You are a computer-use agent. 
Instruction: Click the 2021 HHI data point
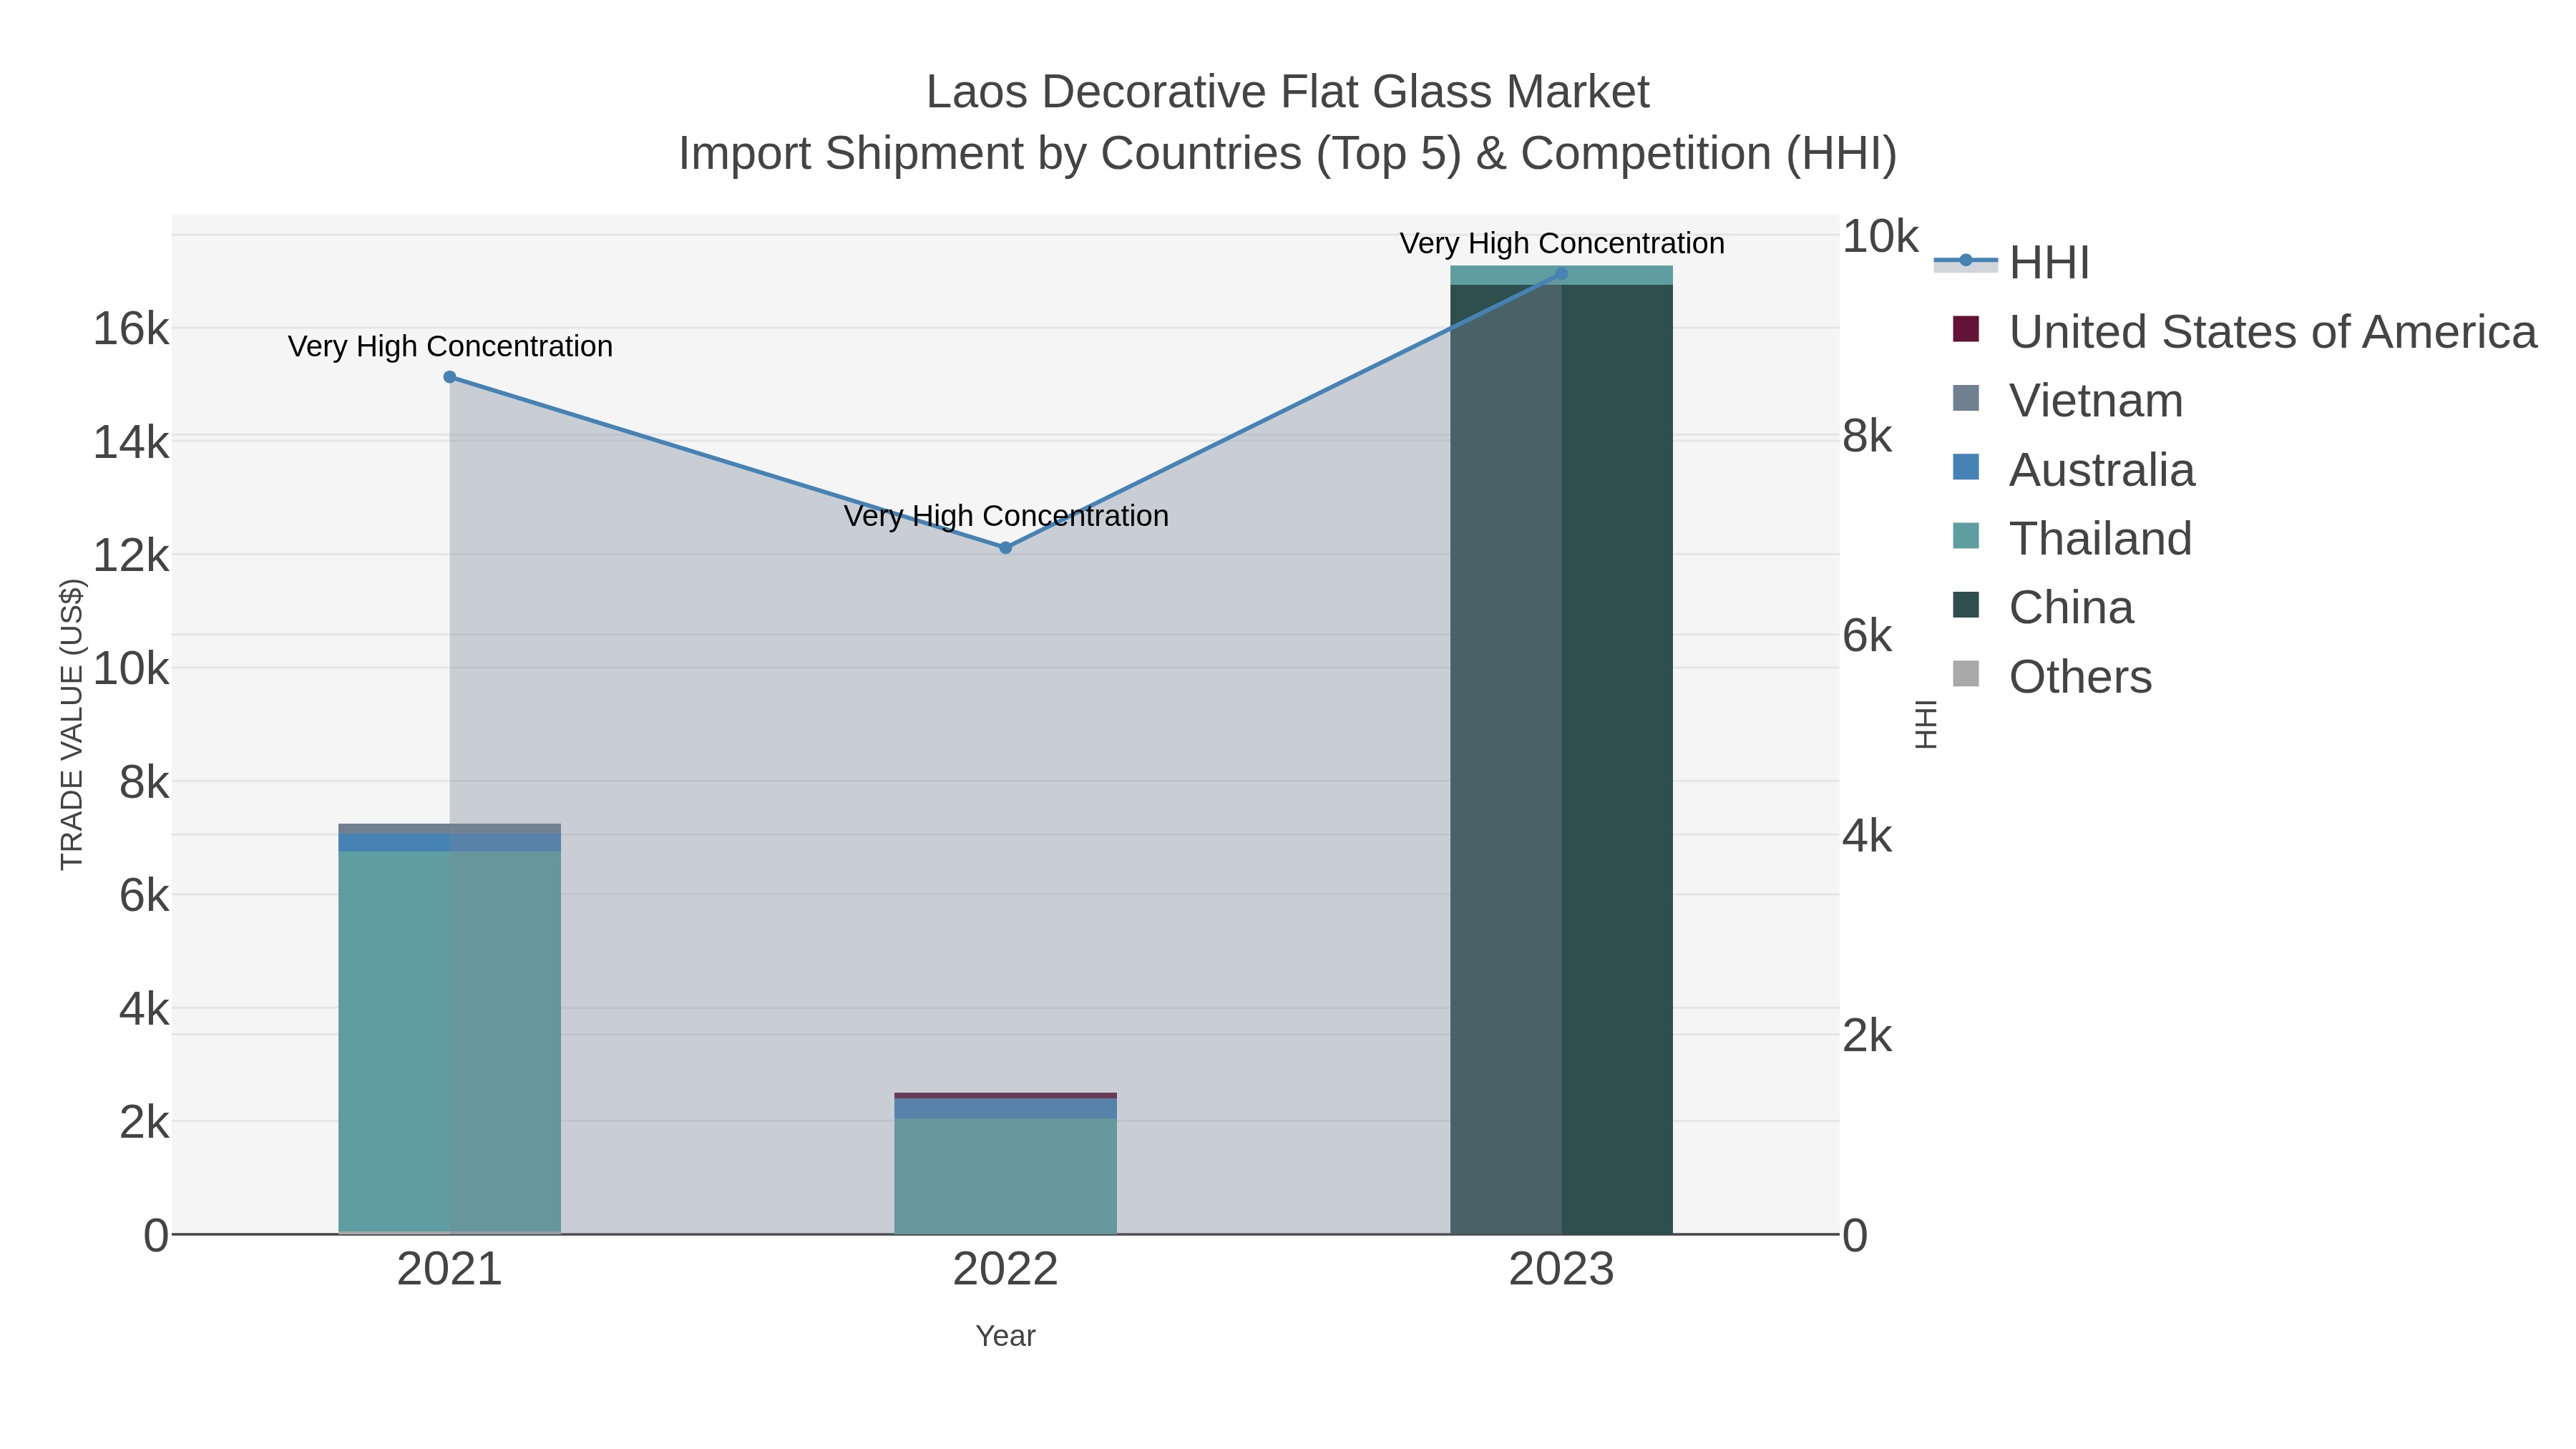coord(450,377)
